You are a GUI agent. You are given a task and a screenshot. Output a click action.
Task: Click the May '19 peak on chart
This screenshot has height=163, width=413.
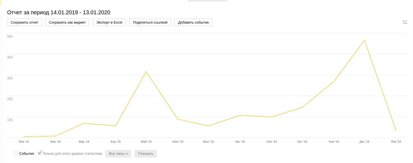click(146, 72)
